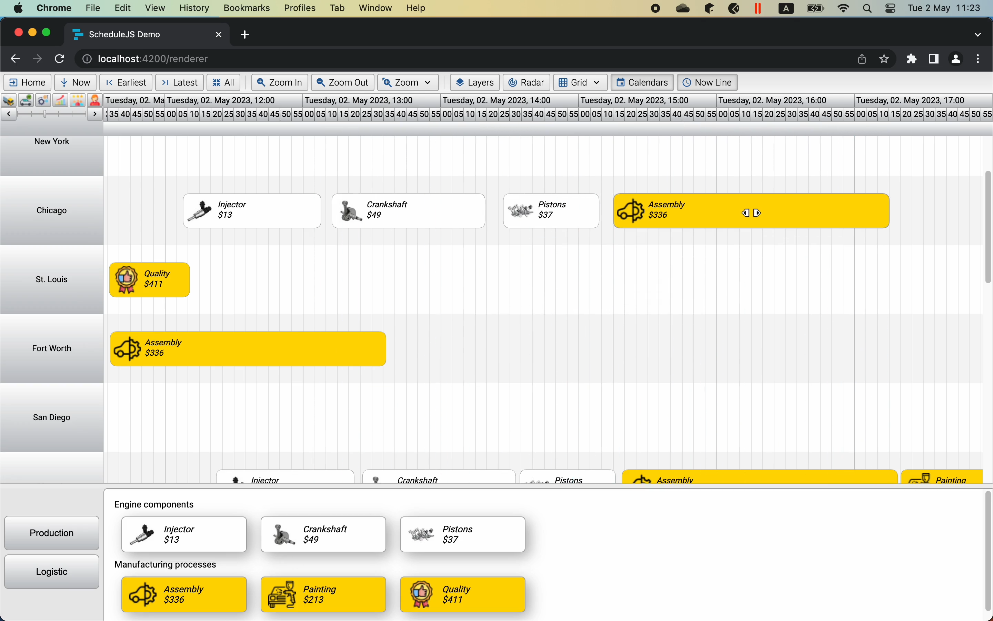The image size is (993, 621).
Task: Click the support agent headset icon
Action: (95, 100)
